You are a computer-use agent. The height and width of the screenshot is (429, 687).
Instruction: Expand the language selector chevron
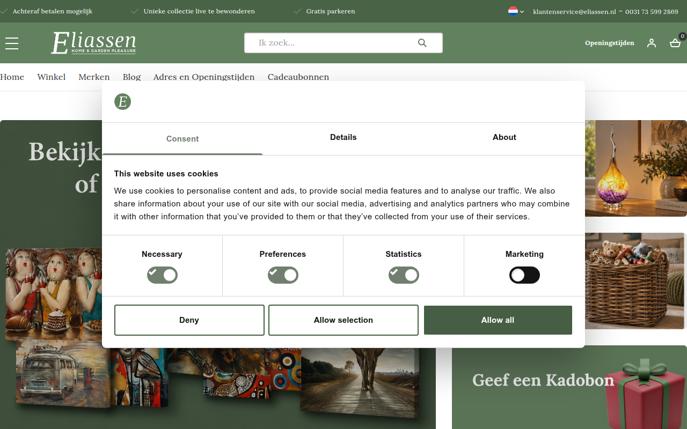(522, 12)
